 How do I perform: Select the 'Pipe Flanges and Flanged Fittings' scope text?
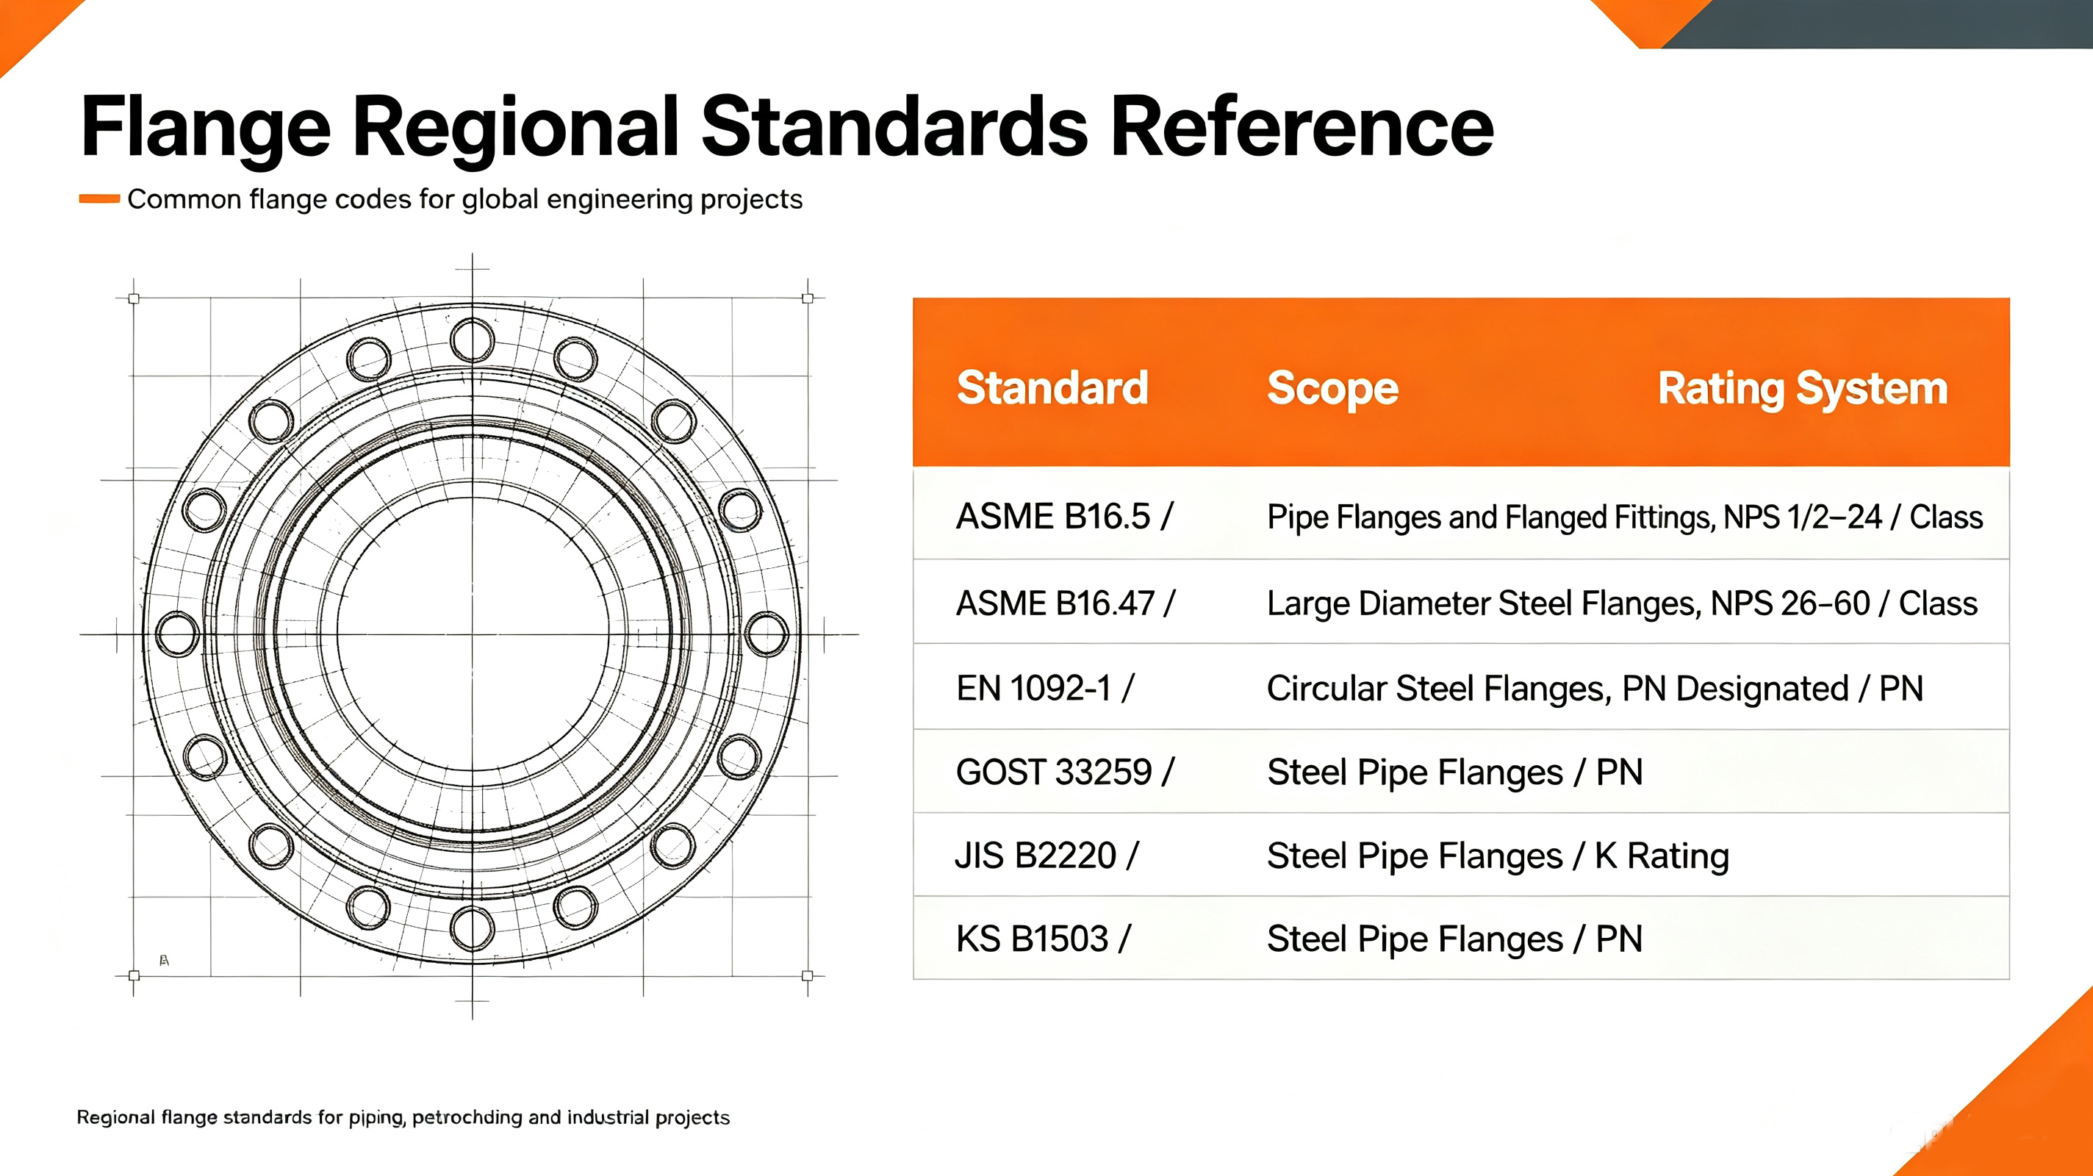tap(1491, 517)
